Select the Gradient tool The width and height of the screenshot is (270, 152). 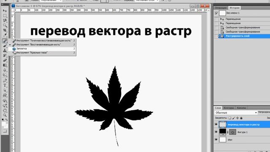point(5,65)
